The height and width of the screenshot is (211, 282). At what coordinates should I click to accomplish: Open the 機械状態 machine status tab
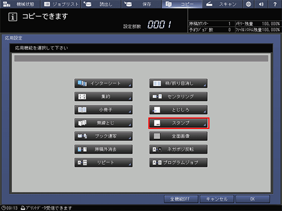pyautogui.click(x=20, y=4)
